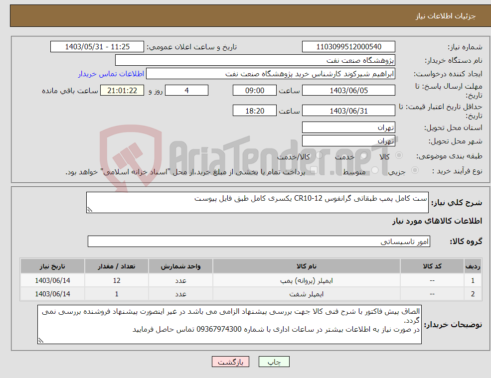The height and width of the screenshot is (378, 491).
Task: Click the page title جزئیات اطلاعات نیاز
Action: tap(445, 16)
